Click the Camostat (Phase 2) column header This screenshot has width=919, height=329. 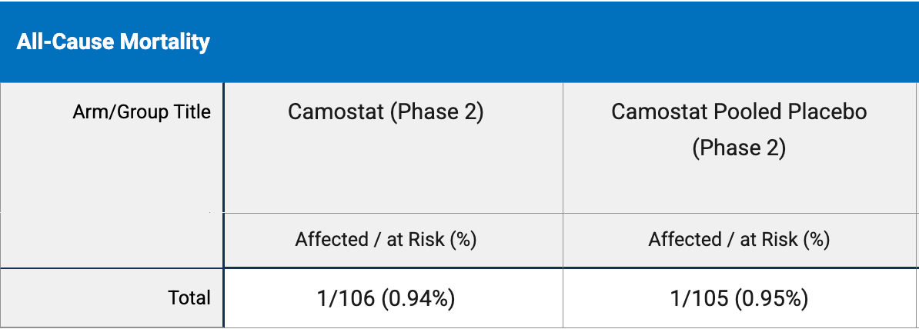386,112
